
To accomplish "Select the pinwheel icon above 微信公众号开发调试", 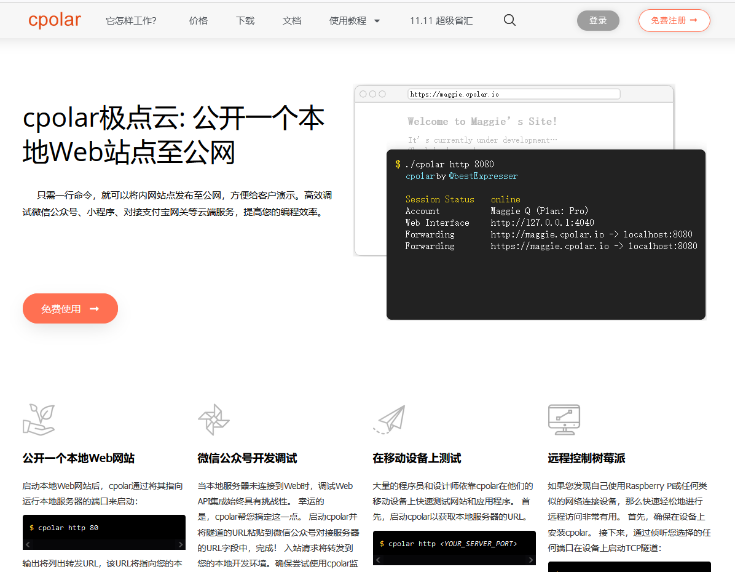I will [215, 419].
